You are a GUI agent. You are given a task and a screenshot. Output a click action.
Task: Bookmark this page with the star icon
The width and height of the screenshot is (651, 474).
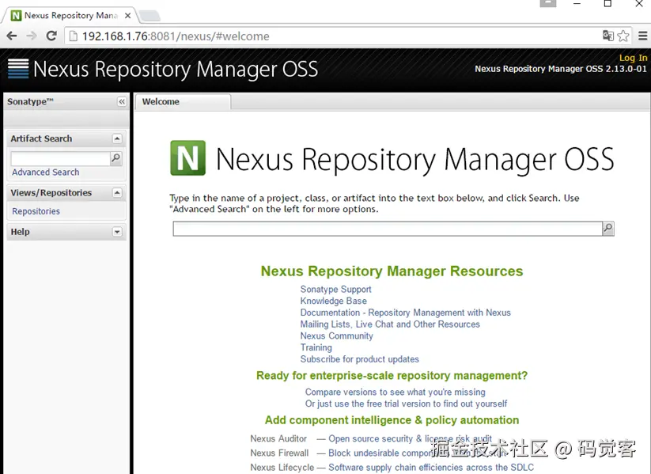(x=623, y=36)
